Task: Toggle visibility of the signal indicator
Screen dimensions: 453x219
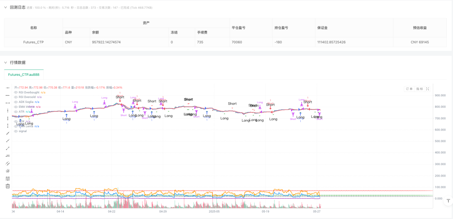Action: pyautogui.click(x=16, y=131)
